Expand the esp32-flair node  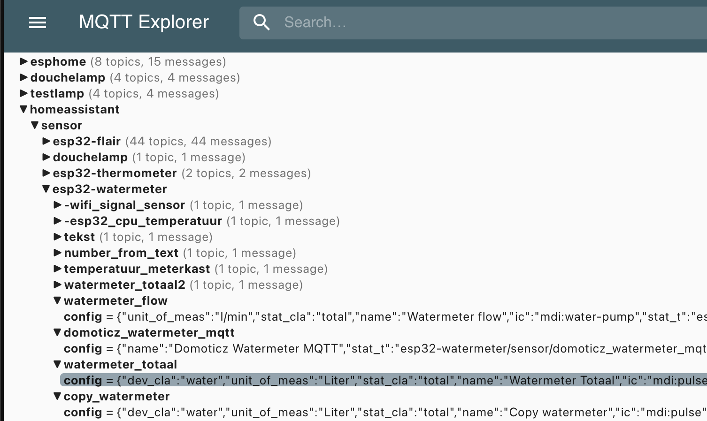point(46,141)
